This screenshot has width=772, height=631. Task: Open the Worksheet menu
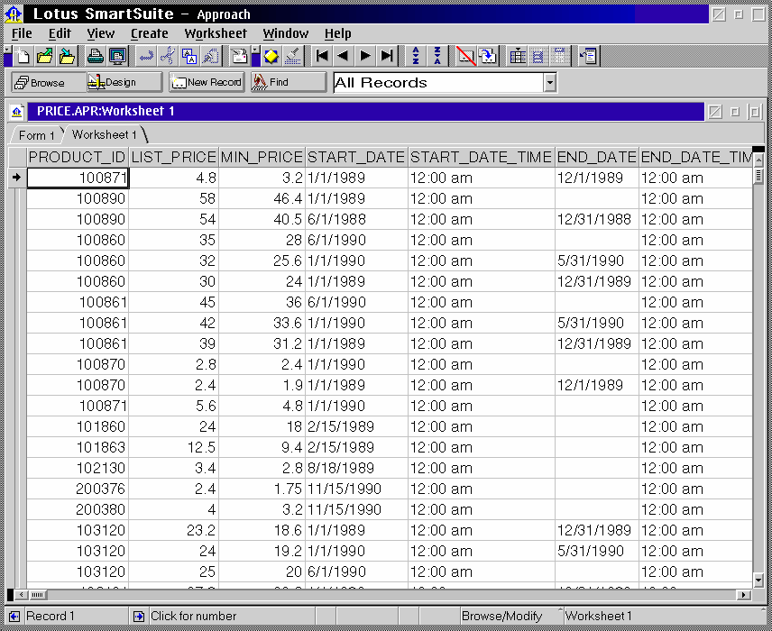tap(216, 33)
